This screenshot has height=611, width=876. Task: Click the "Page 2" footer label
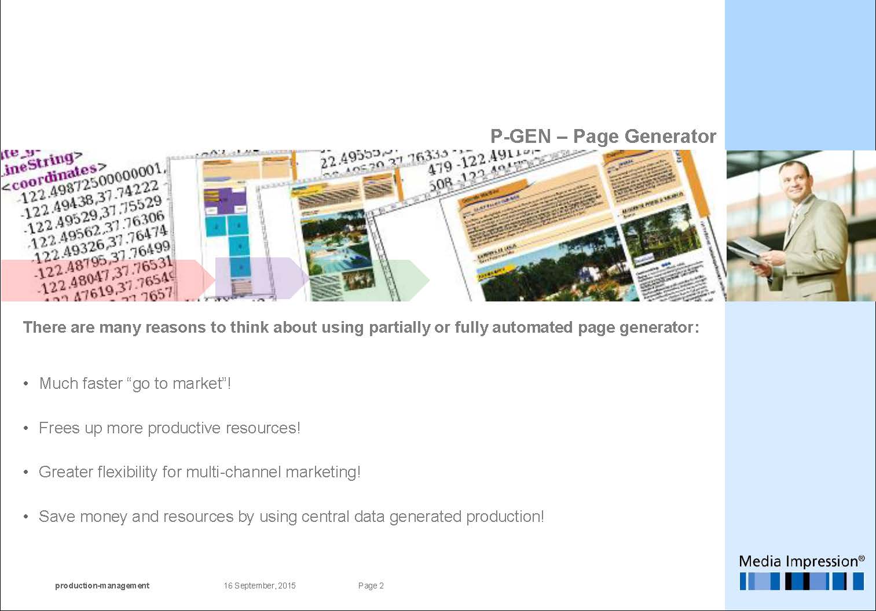(371, 586)
